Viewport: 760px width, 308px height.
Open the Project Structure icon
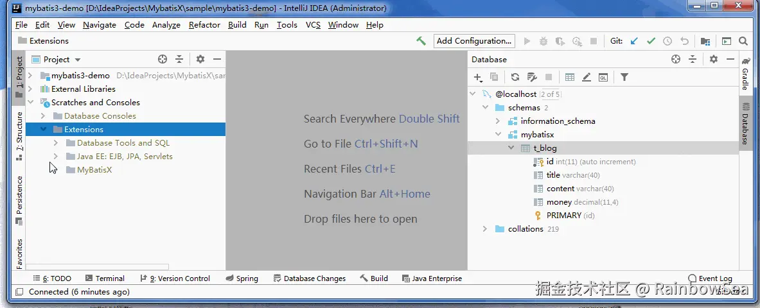(705, 41)
